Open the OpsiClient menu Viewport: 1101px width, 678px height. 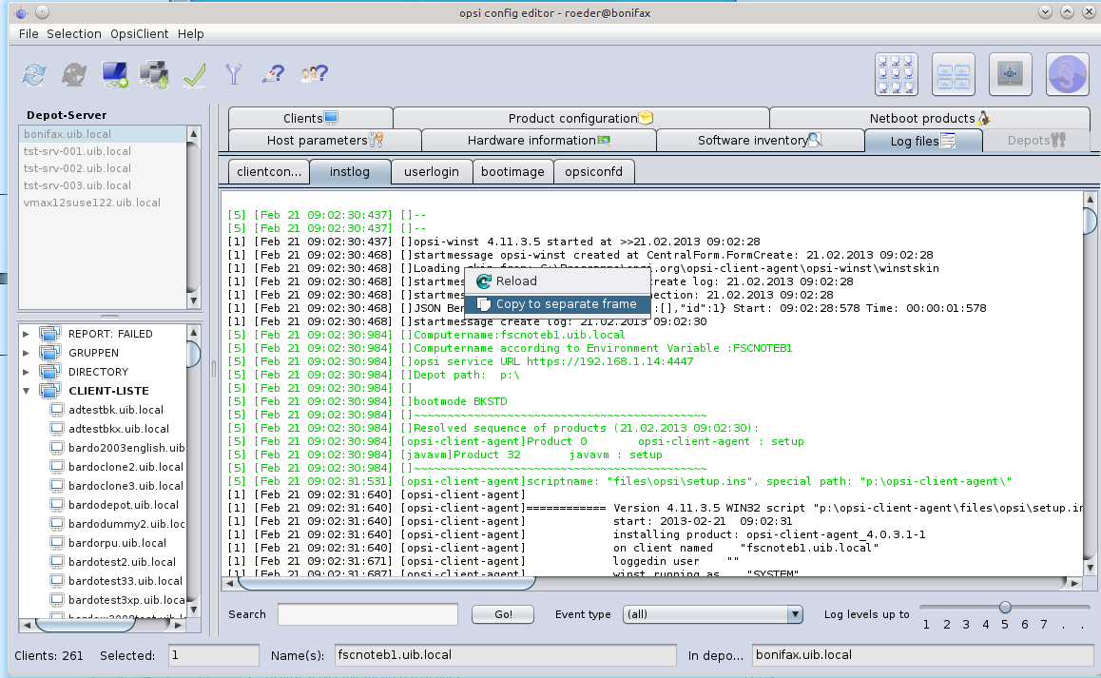coord(139,33)
